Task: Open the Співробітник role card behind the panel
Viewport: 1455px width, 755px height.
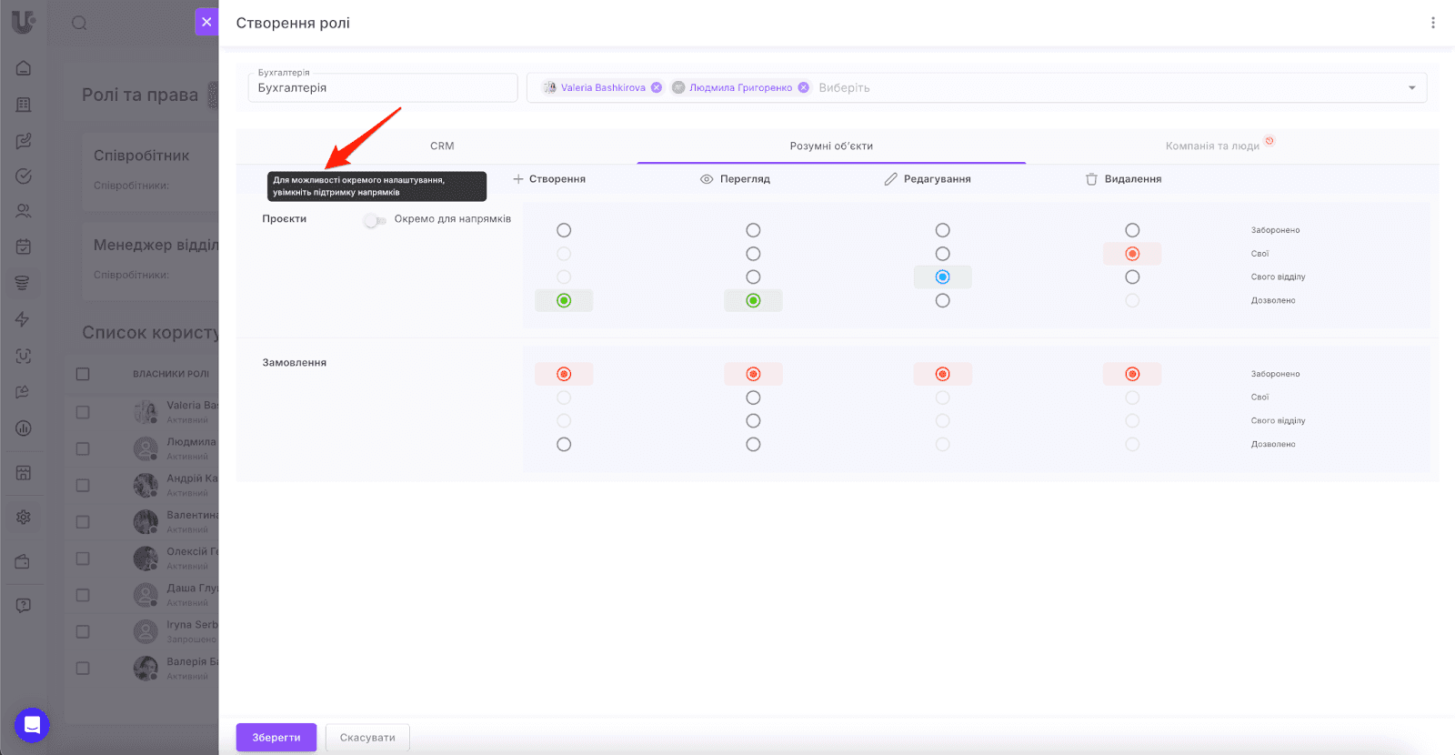Action: pos(151,170)
